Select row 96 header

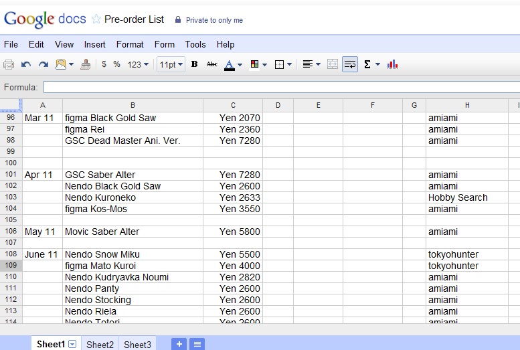click(11, 117)
